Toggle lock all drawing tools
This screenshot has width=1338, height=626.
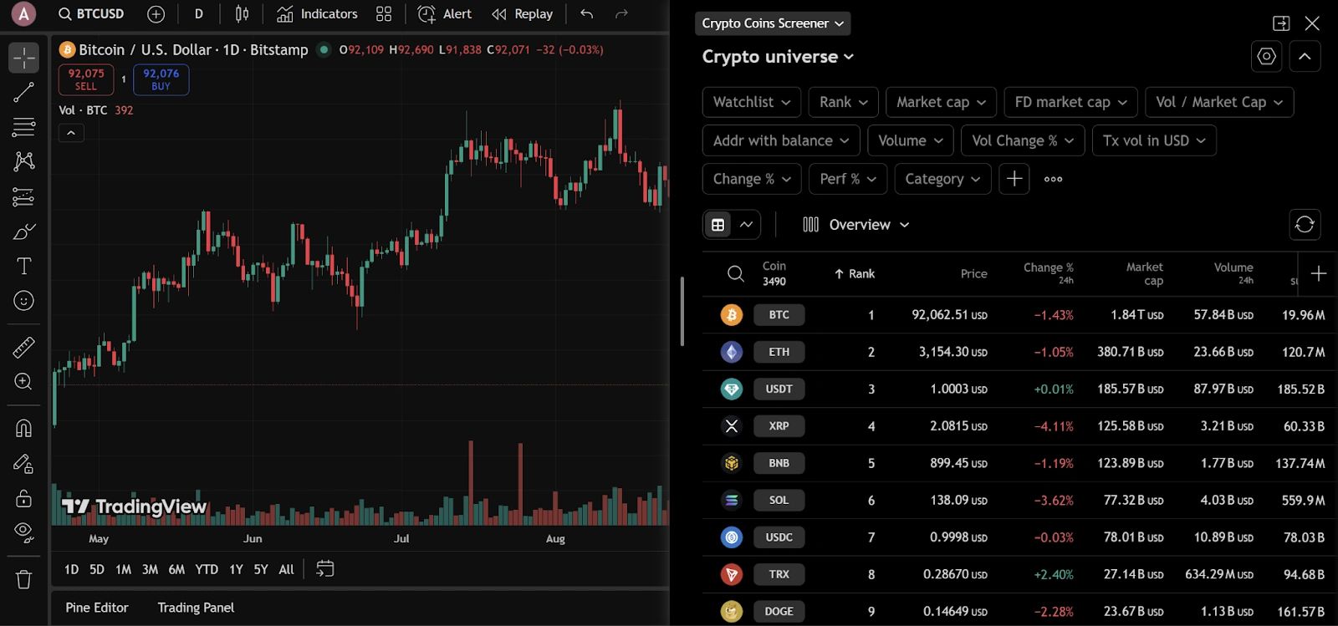[x=23, y=499]
